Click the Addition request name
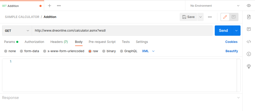Image resolution: width=255 pixels, height=111 pixels. tap(50, 17)
